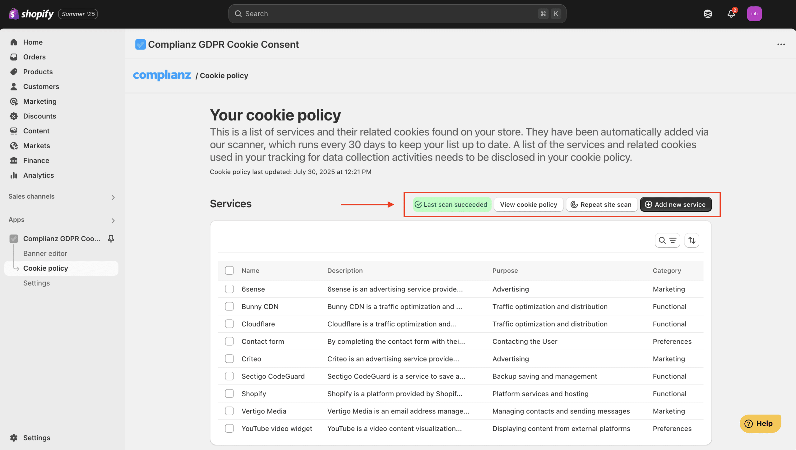Click Contact form's Preferences category cell
The image size is (796, 450).
tap(672, 341)
